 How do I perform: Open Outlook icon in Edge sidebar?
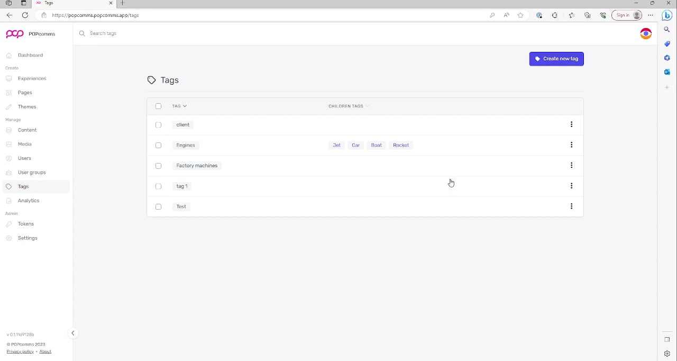667,71
